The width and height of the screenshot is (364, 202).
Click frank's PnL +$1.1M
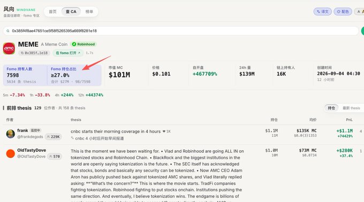pos(345,131)
